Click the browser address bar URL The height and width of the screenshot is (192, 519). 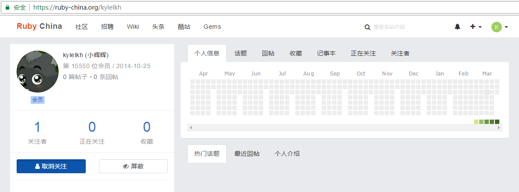click(77, 7)
